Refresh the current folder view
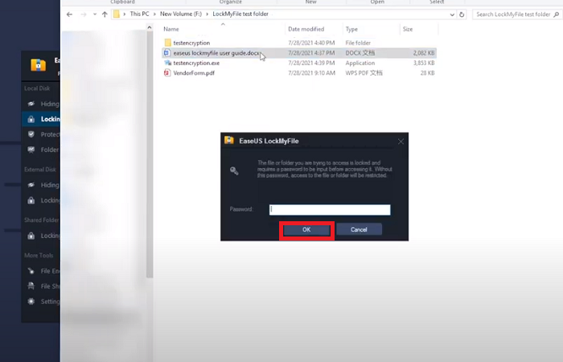563x362 pixels. click(462, 14)
